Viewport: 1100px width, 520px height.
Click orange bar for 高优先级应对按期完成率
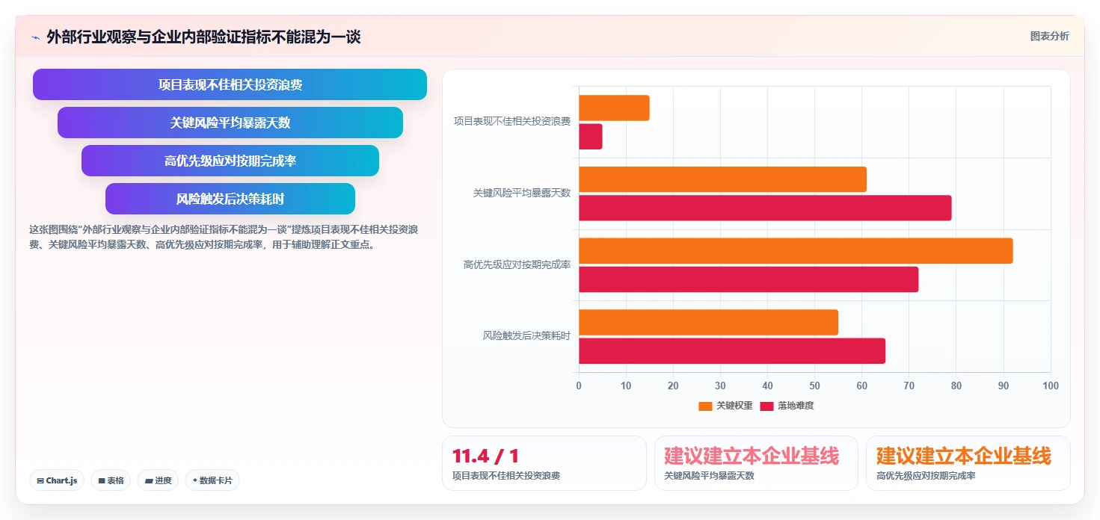pyautogui.click(x=796, y=250)
